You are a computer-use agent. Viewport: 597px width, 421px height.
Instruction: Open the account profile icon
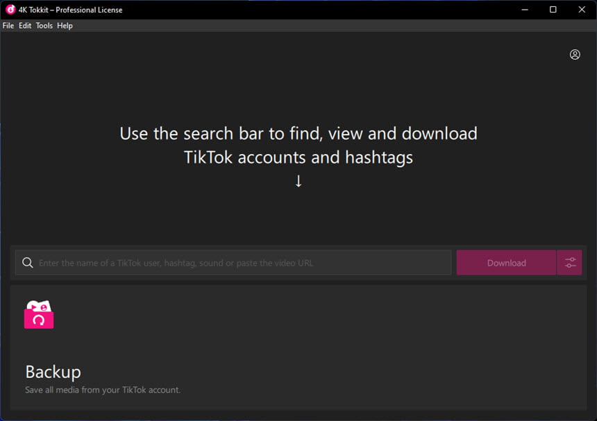[x=575, y=55]
